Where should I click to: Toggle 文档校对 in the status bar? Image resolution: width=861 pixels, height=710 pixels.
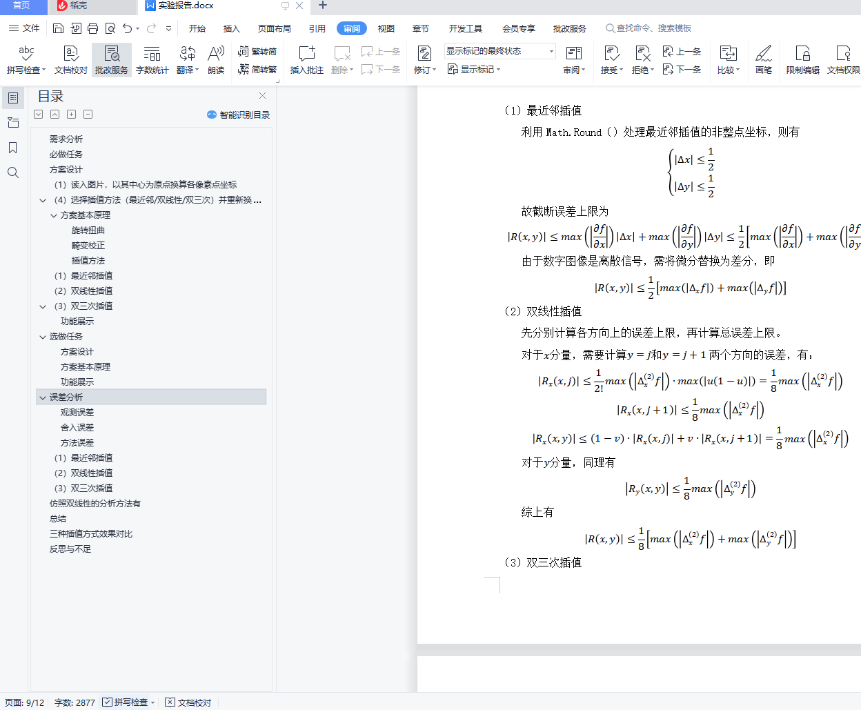188,702
